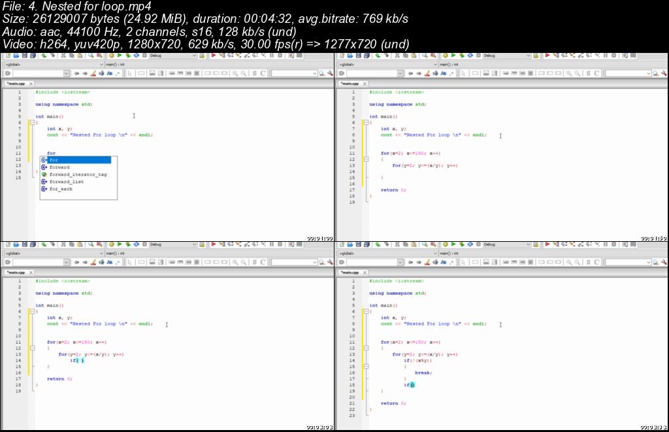Image resolution: width=669 pixels, height=432 pixels.
Task: Click Find magnifier icon in top-right frame
Action: (425, 56)
